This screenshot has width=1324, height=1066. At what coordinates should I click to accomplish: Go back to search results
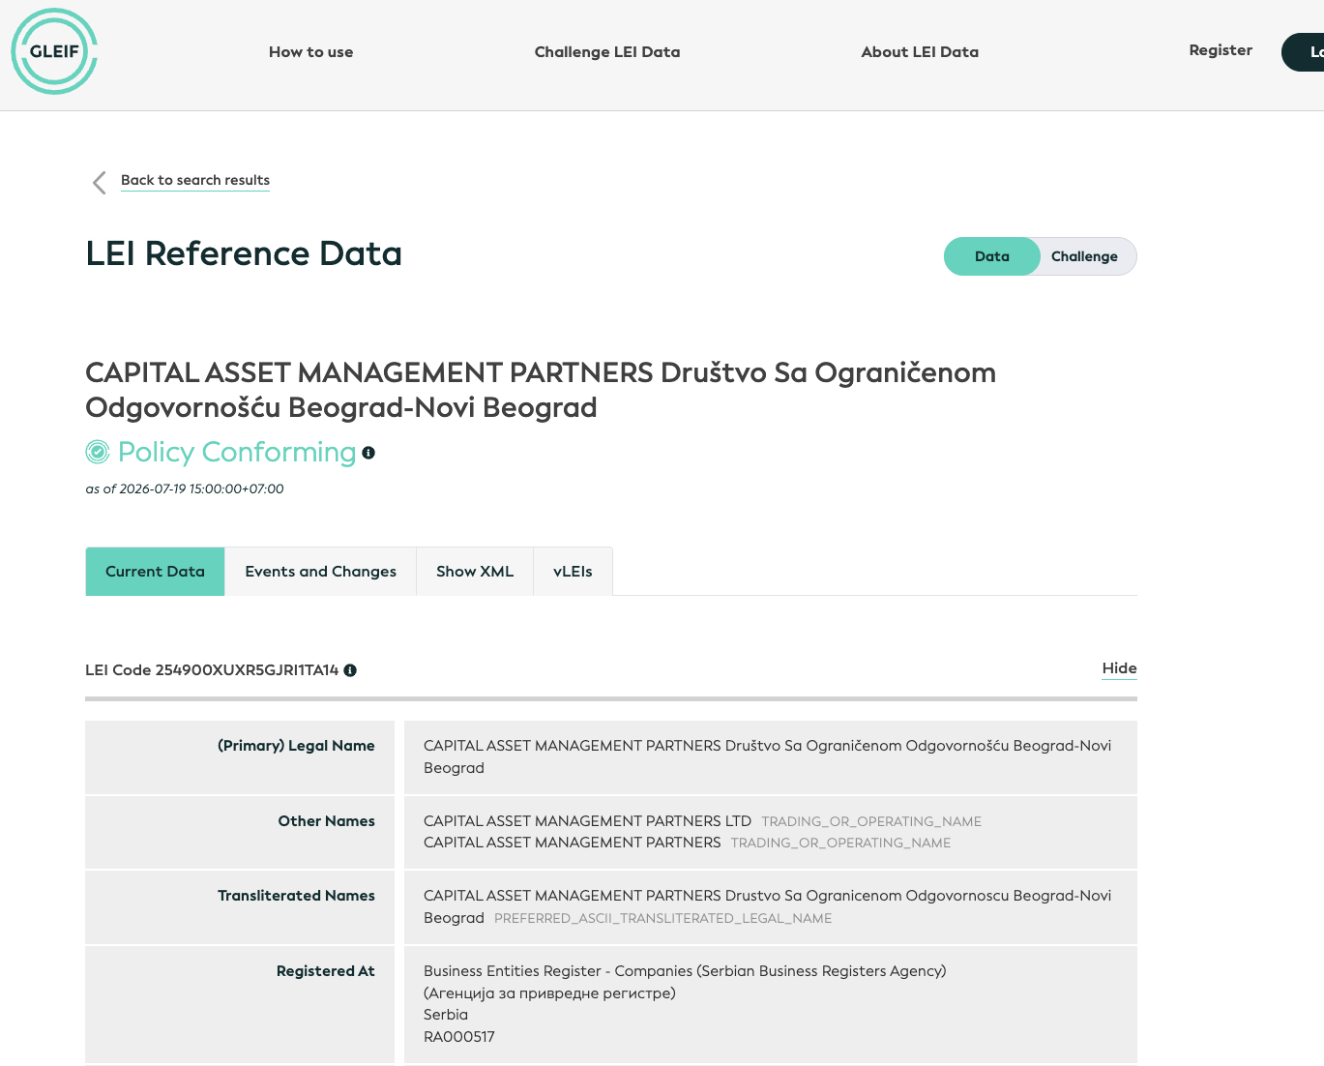tap(195, 180)
